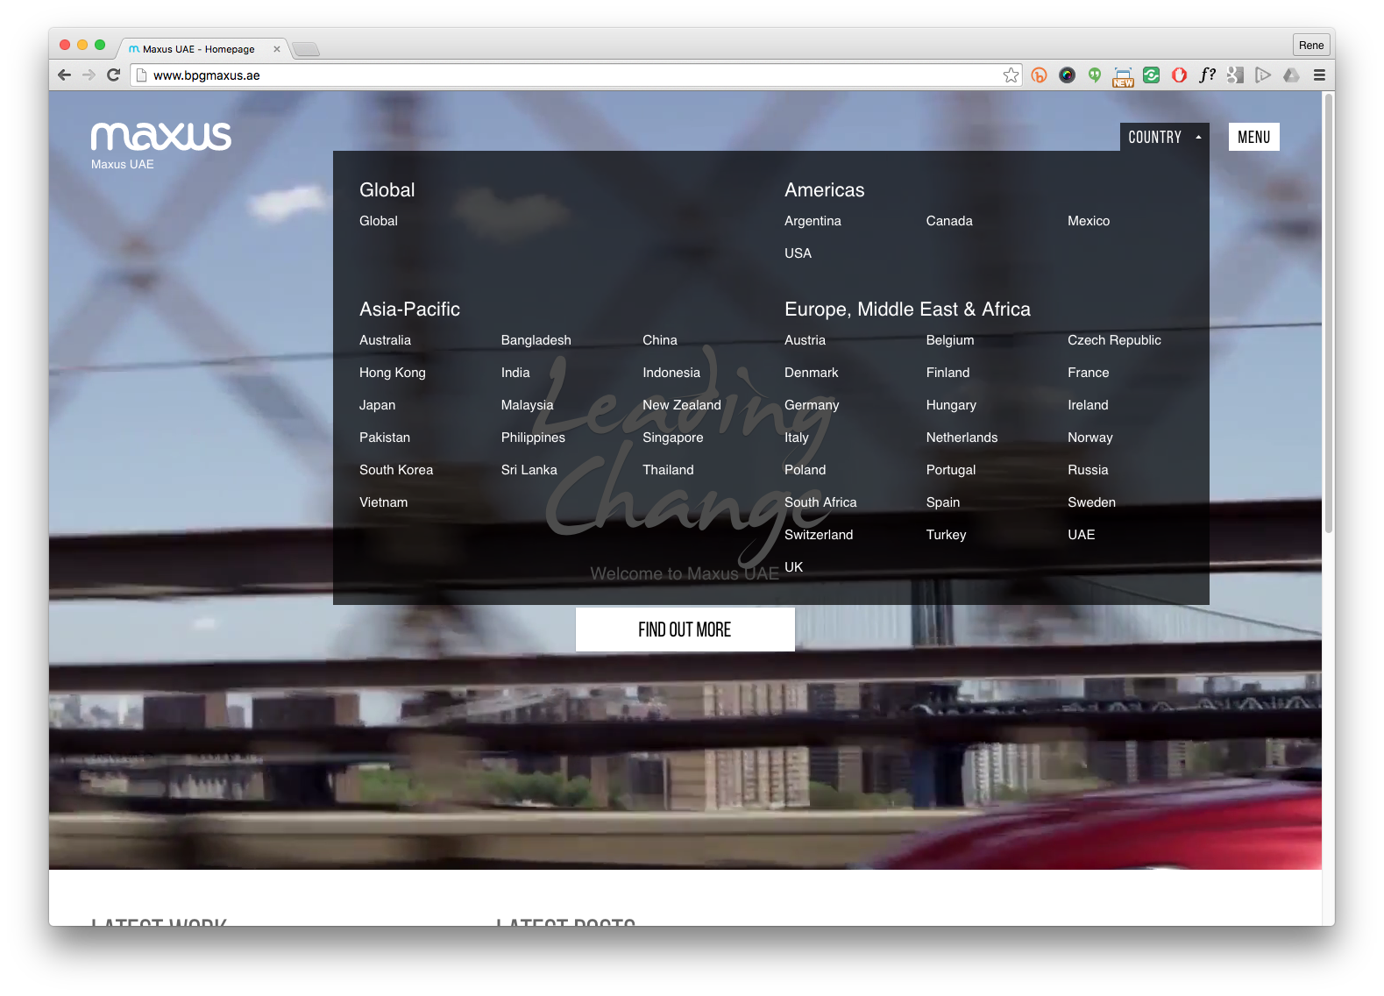Select Thailand
This screenshot has height=996, width=1384.
click(668, 470)
